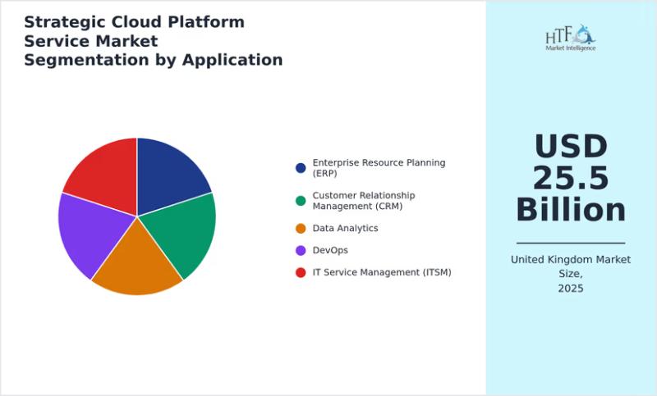Click the HTF Market Intelligence logo
The image size is (657, 396).
(x=571, y=35)
